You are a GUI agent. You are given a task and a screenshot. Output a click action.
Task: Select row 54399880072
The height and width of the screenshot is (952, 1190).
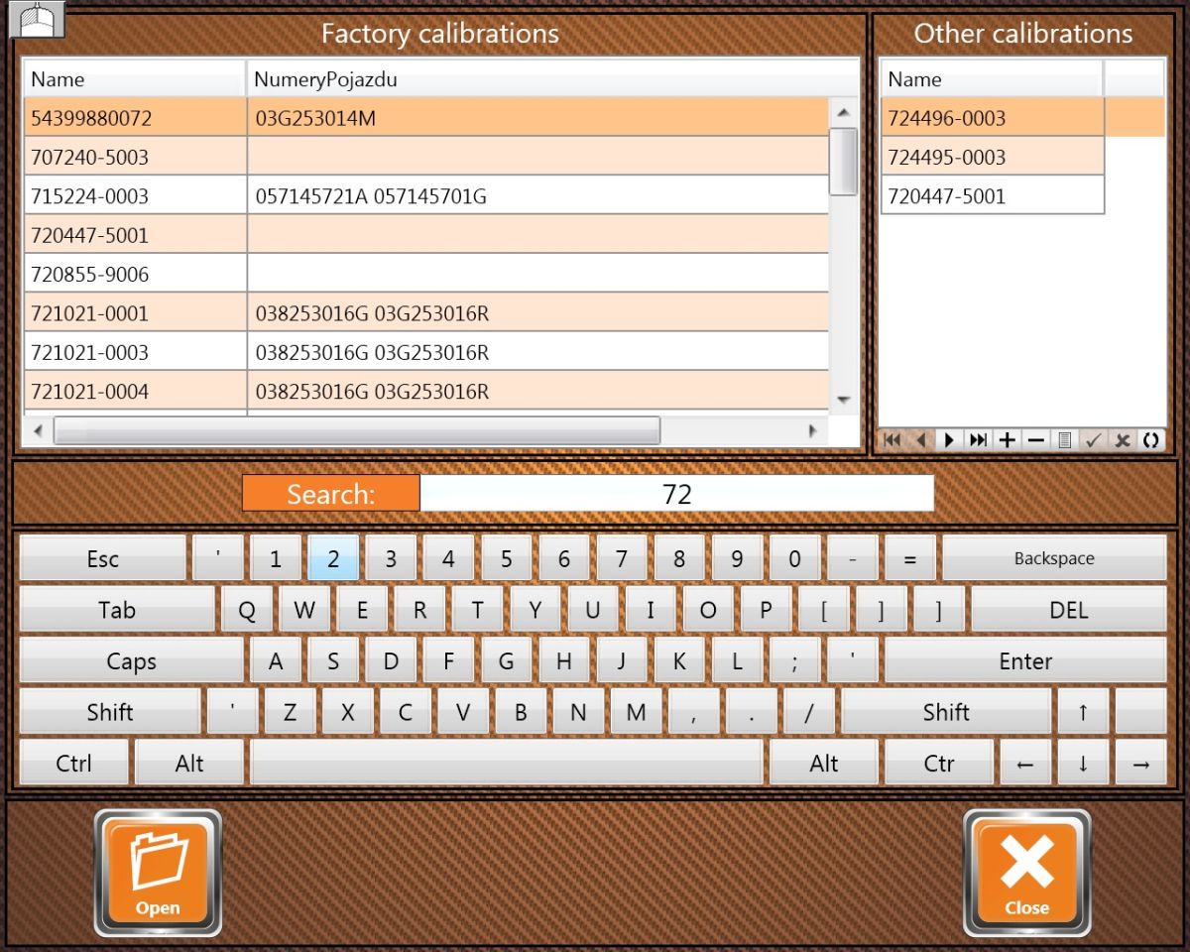click(426, 118)
